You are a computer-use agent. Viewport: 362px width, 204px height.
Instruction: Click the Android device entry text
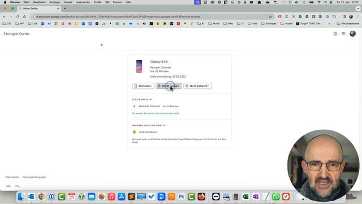[x=148, y=132]
